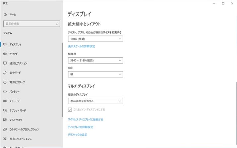The image size is (237, 148).
Task: Open the 150% scale dropdown
Action: [95, 39]
